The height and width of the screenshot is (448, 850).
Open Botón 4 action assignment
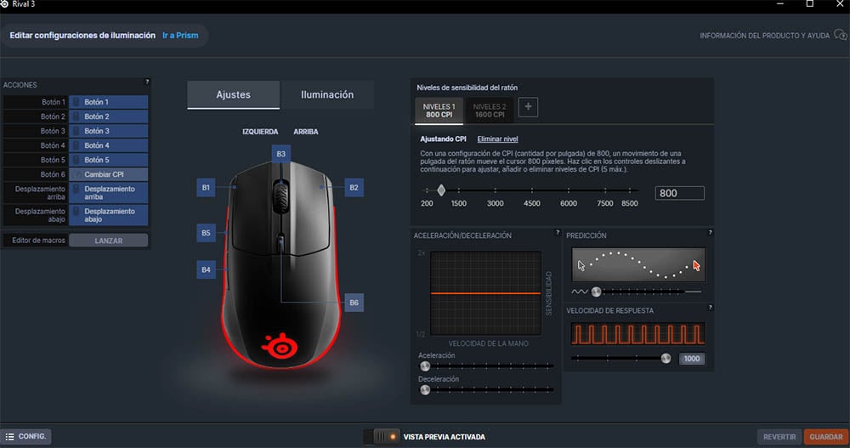click(109, 145)
